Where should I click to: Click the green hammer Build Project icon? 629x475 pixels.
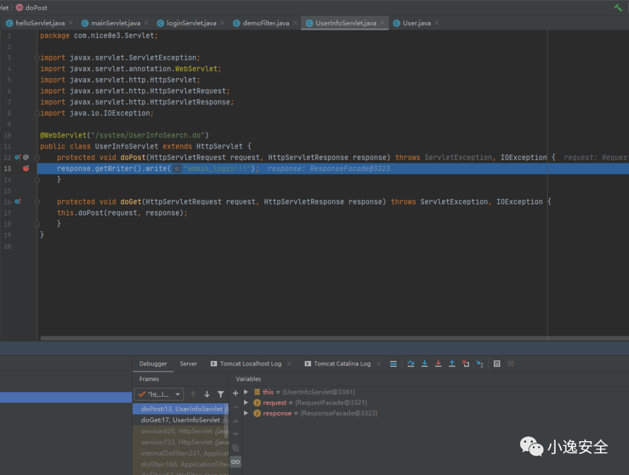(x=618, y=8)
